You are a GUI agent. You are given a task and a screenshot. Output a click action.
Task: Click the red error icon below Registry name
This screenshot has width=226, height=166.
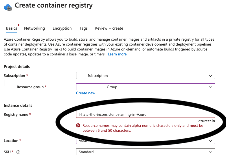pyautogui.click(x=78, y=126)
